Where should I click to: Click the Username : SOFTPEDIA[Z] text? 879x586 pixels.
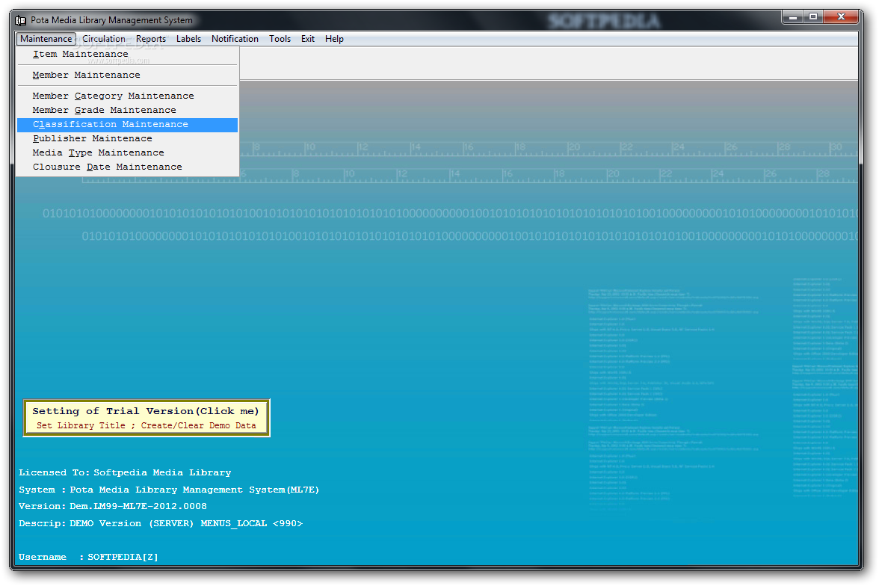click(x=88, y=557)
